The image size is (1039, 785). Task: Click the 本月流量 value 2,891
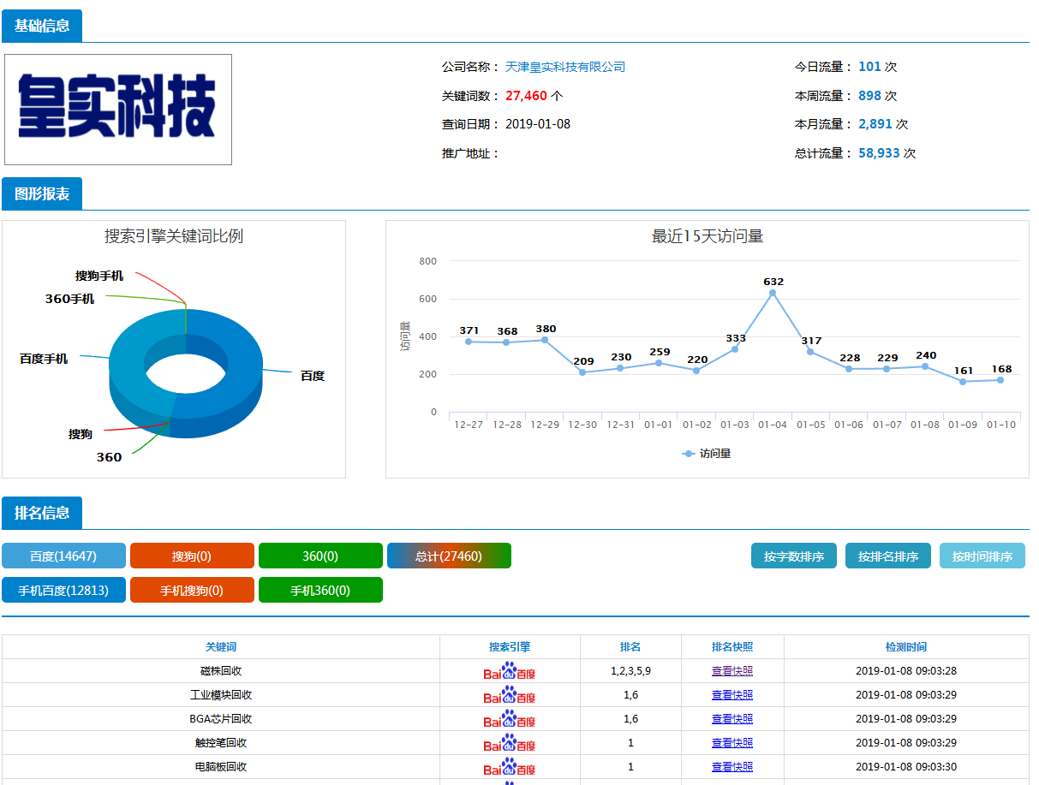(875, 124)
